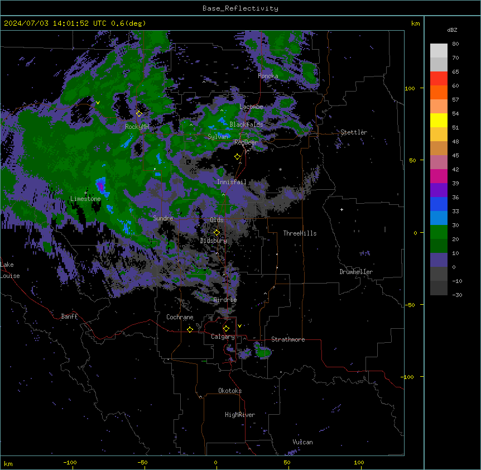Click the yellow diamond marker below Cochrane
The height and width of the screenshot is (470, 481).
tap(190, 329)
